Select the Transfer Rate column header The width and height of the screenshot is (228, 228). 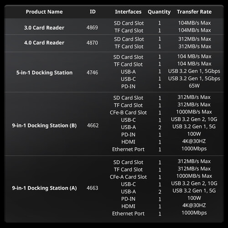(194, 12)
